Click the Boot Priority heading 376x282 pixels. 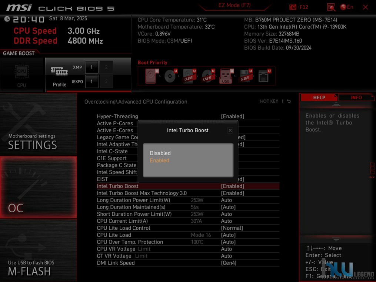(x=153, y=63)
